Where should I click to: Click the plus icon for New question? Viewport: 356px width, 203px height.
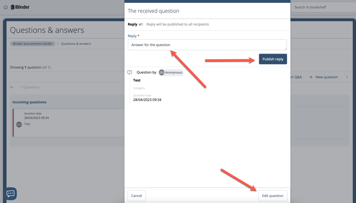pyautogui.click(x=311, y=77)
